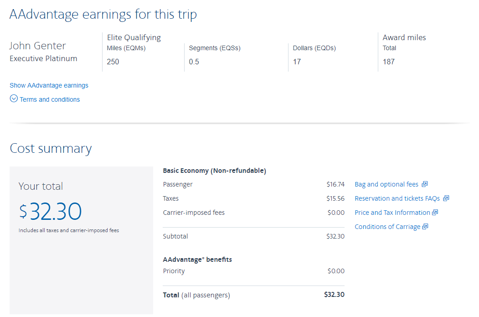Open Reservation and tickets FAQs link
The image size is (479, 317).
[397, 198]
